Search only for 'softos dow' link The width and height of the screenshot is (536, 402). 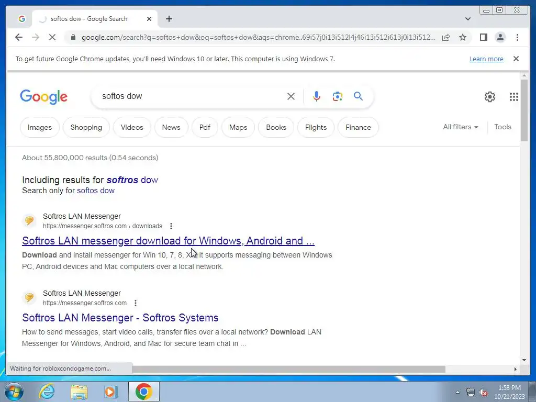tap(96, 191)
